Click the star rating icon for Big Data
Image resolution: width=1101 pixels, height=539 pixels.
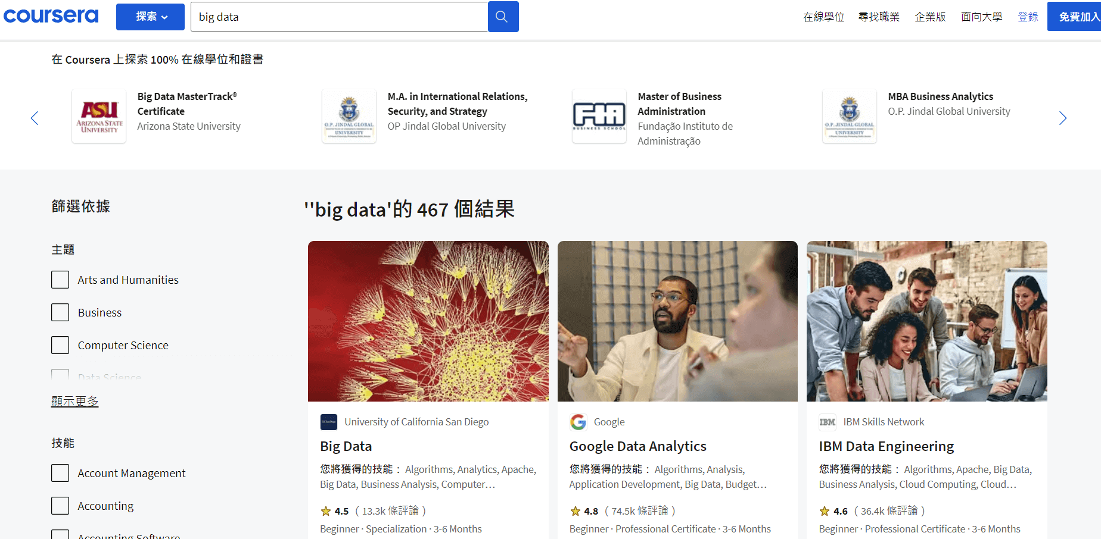[326, 511]
